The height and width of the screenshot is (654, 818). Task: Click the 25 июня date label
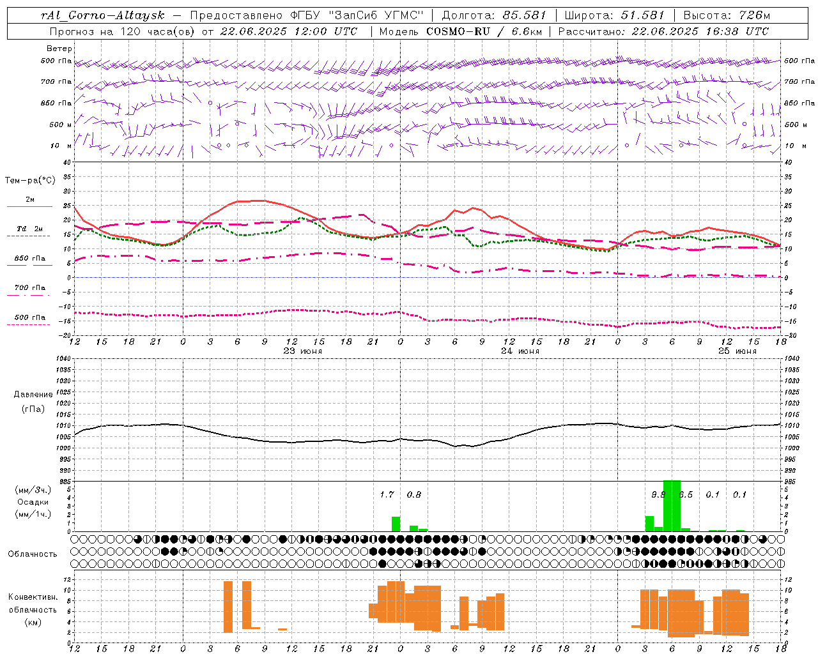[737, 351]
